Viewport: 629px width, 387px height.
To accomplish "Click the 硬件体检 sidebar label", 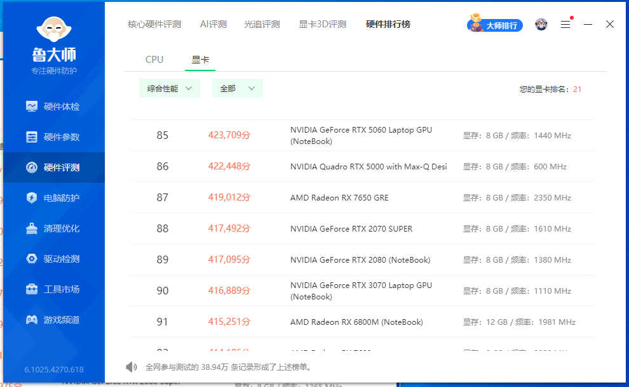I will [62, 107].
